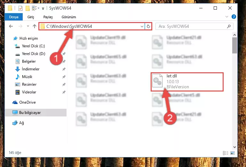
Task: Click the address bar path C:\Windows\SysWOW64
Action: (x=69, y=26)
